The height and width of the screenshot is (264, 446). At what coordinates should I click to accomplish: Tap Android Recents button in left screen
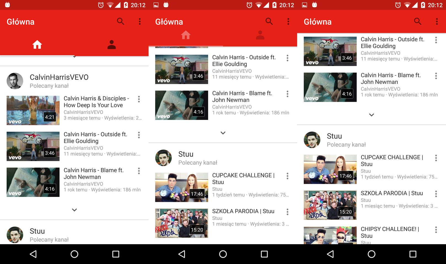[116, 254]
